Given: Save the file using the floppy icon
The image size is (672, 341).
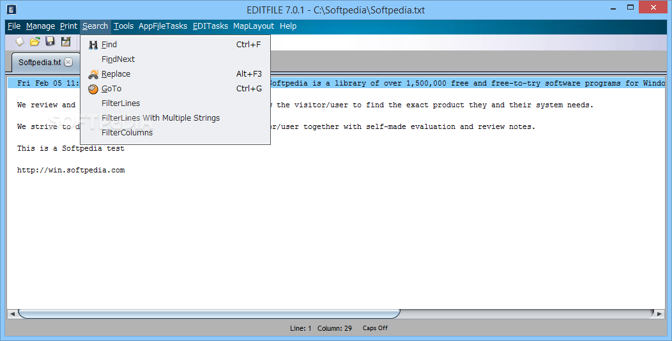Looking at the screenshot, I should pyautogui.click(x=50, y=42).
